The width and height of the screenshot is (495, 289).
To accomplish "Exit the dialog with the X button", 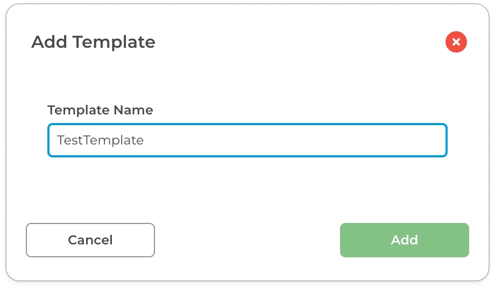I will point(456,42).
